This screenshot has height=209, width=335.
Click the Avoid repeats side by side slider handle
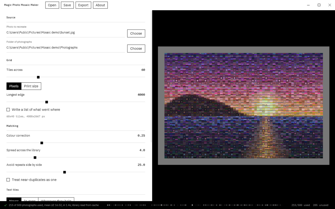[x=64, y=172]
